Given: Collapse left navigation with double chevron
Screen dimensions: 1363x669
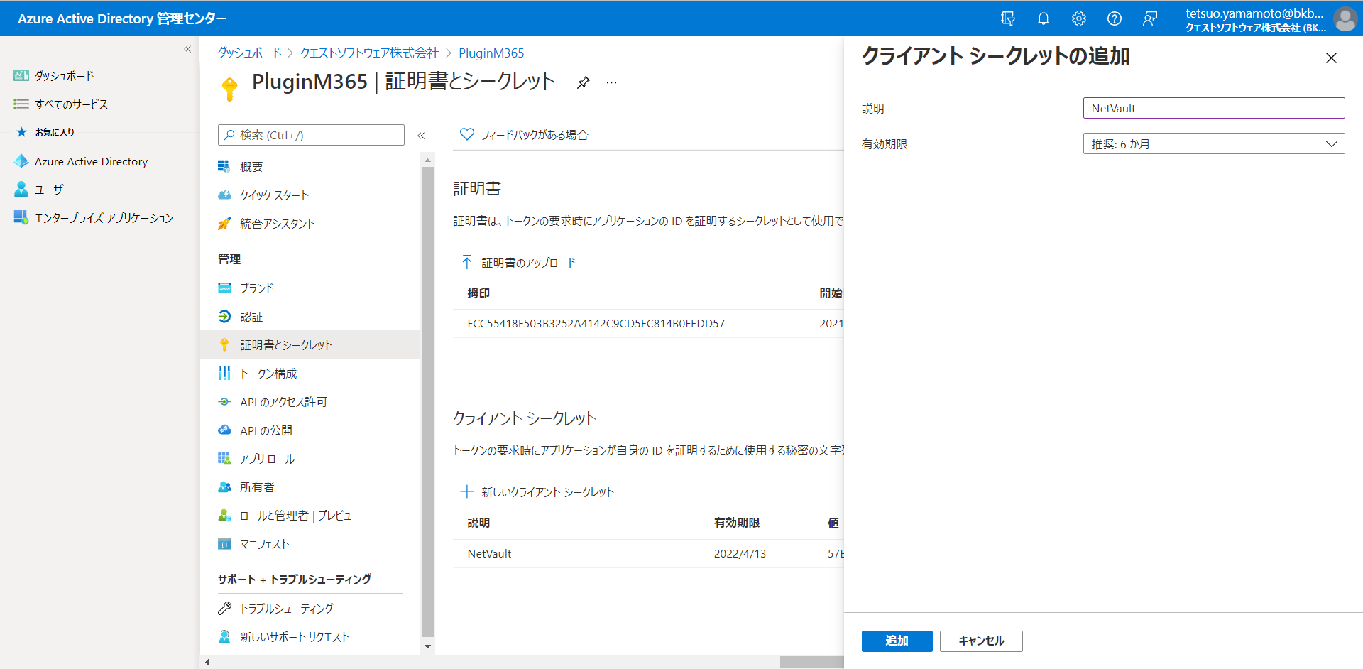Looking at the screenshot, I should (x=187, y=49).
